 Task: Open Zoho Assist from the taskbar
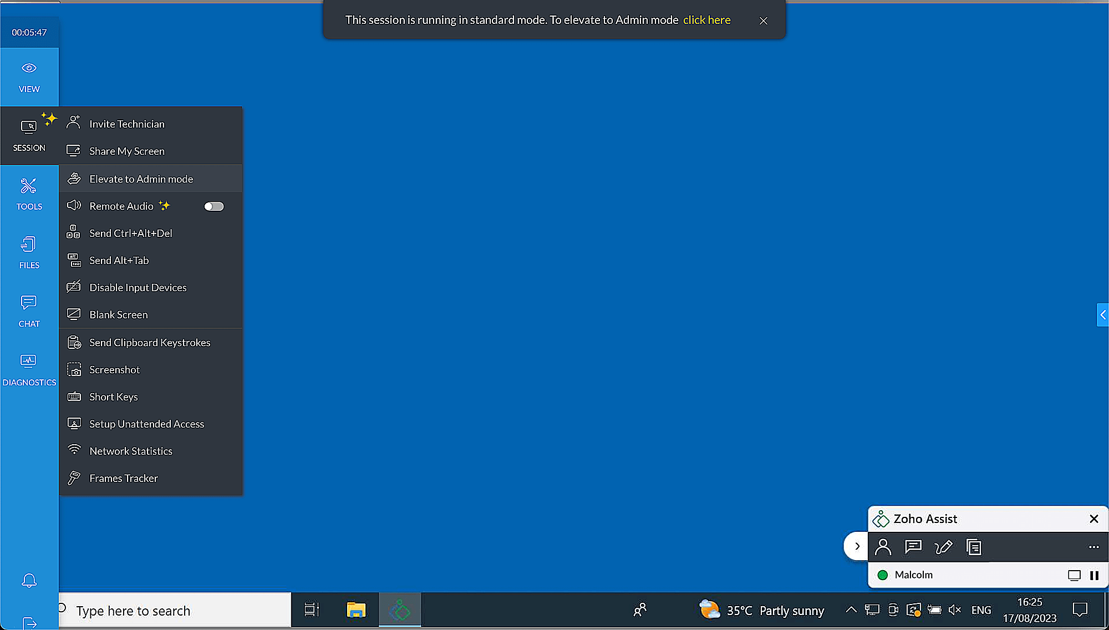tap(399, 609)
